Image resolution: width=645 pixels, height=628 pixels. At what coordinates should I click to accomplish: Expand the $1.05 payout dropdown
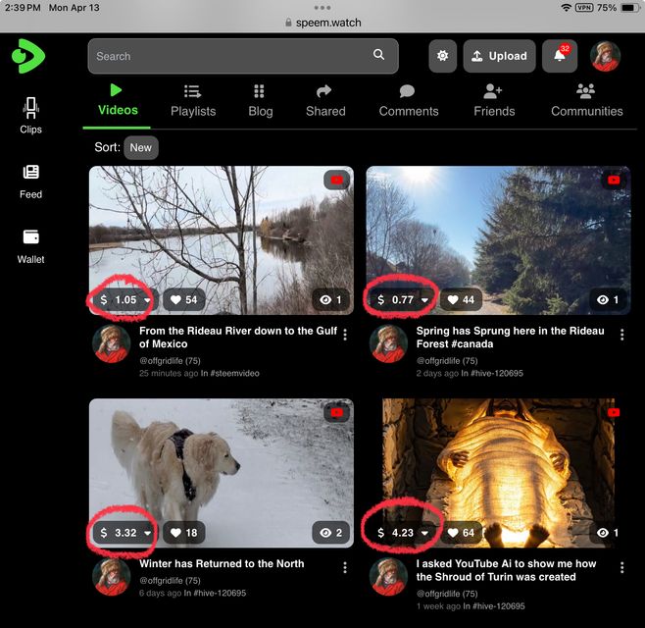tap(148, 300)
